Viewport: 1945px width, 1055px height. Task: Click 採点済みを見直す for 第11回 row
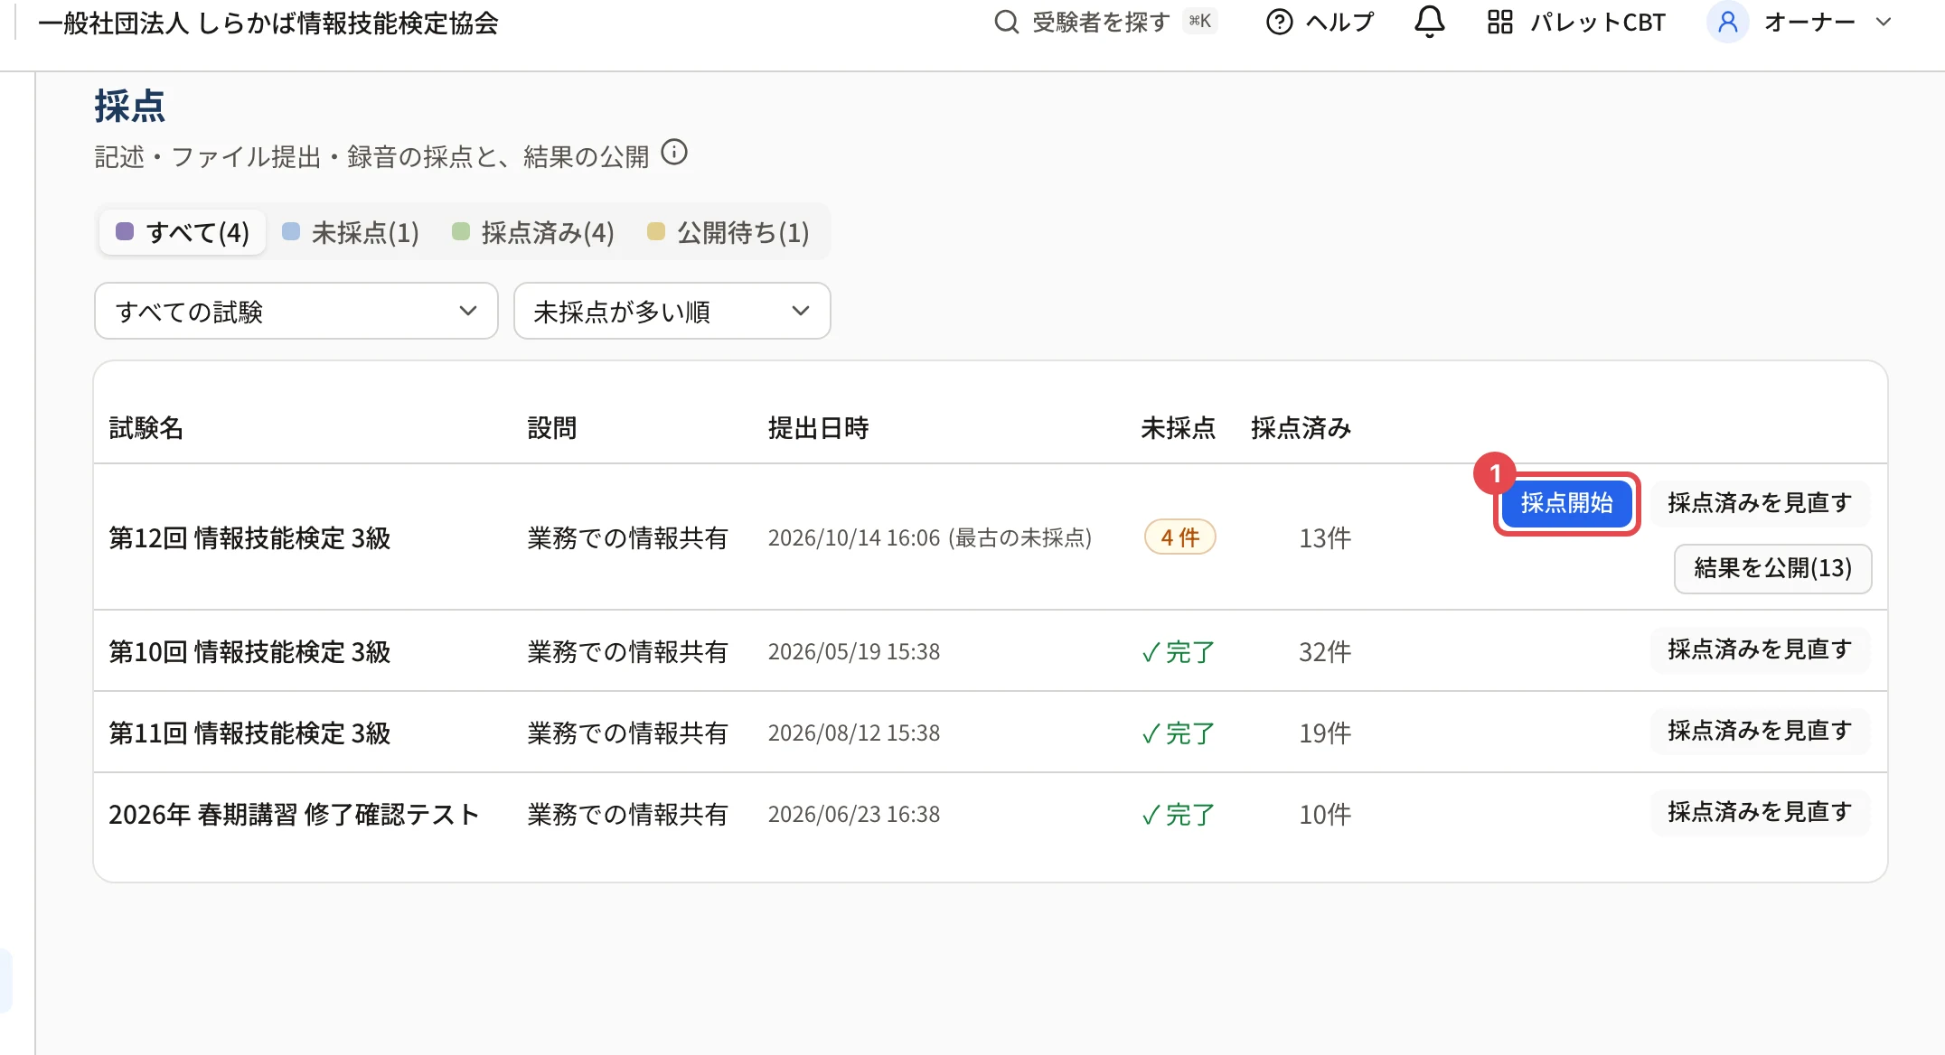point(1760,731)
